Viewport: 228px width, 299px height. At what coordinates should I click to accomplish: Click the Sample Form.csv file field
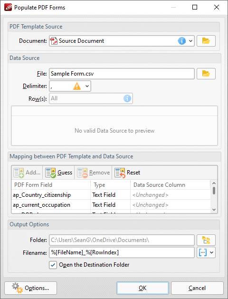[122, 74]
